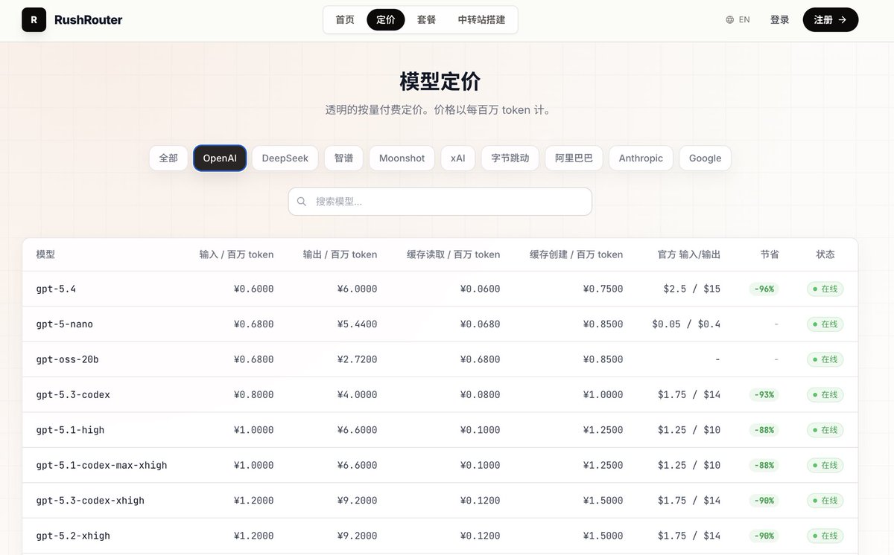Click the 在线 status badge for gpt-5-nano
Viewport: 894px width, 555px height.
click(825, 324)
